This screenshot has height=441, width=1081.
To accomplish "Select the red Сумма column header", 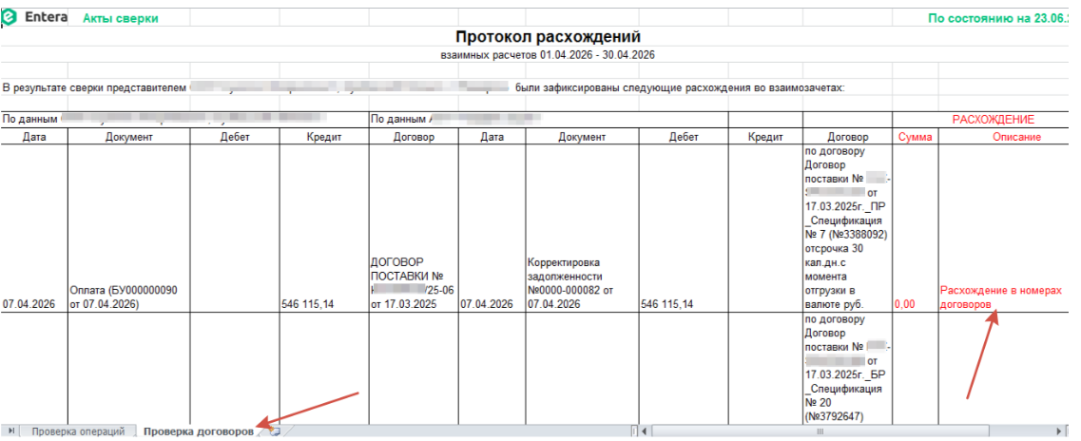I will (915, 137).
